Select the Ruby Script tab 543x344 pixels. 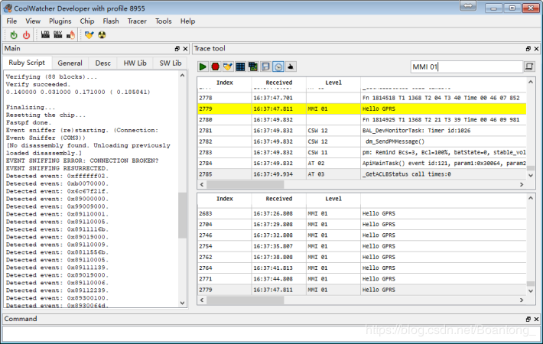[27, 63]
